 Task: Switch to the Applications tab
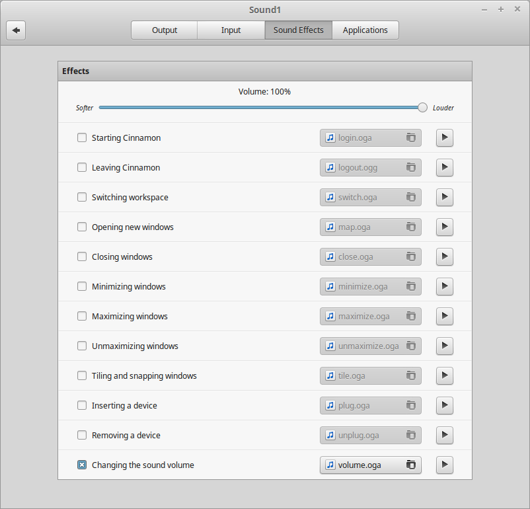coord(365,30)
